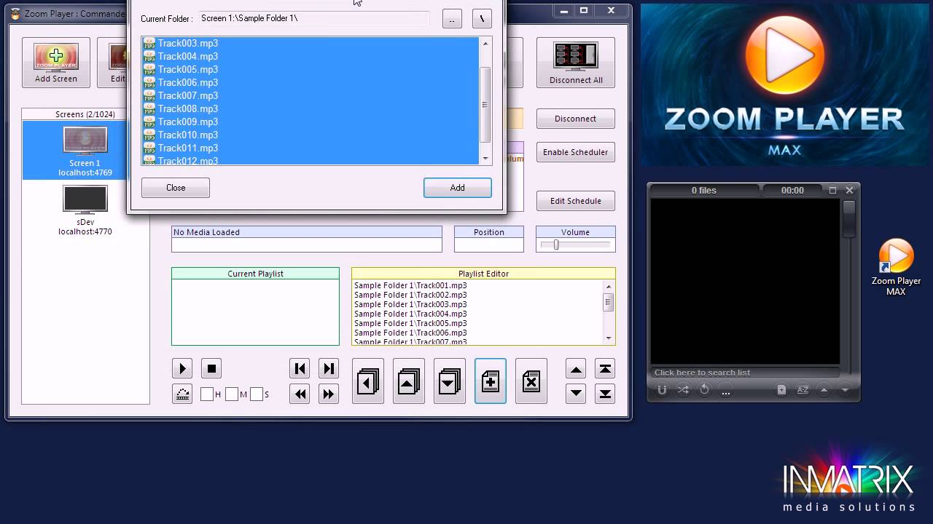Click the stacked-pages left arrow icon

(x=368, y=381)
